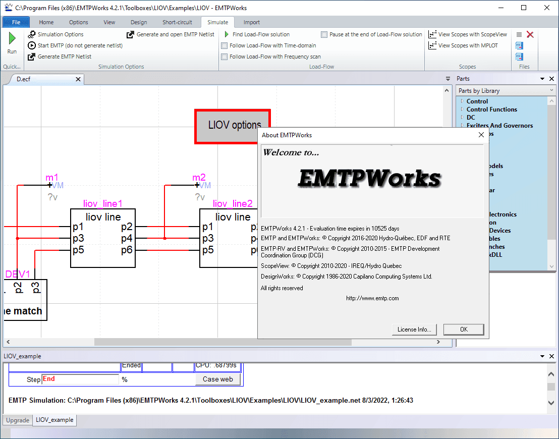
Task: Click the Step End input field
Action: pyautogui.click(x=80, y=379)
